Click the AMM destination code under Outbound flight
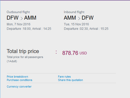 coord(30,18)
